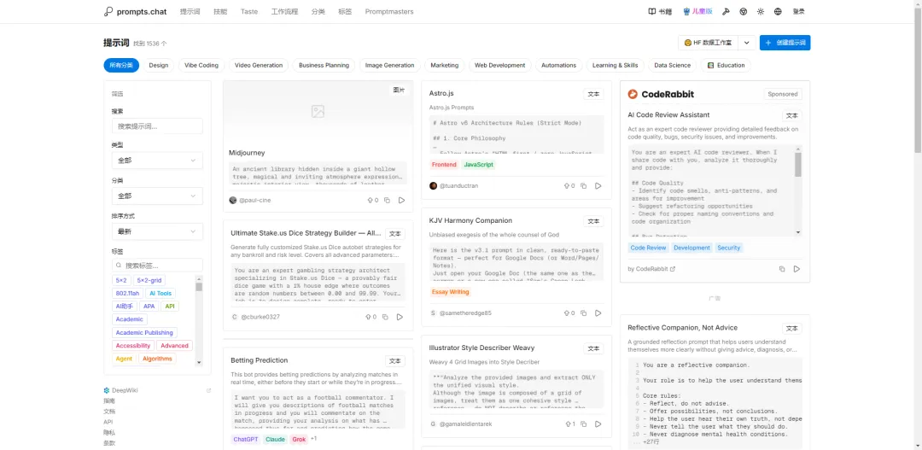Copy the CodeRabbit AI Code Review prompt
This screenshot has width=922, height=450.
point(782,269)
